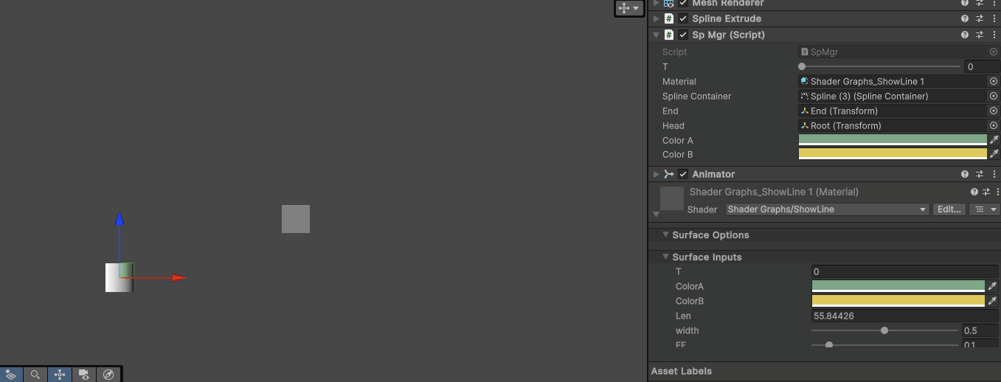The image size is (1001, 382).
Task: Click the compass orientation icon in scene toolbar
Action: (x=108, y=375)
